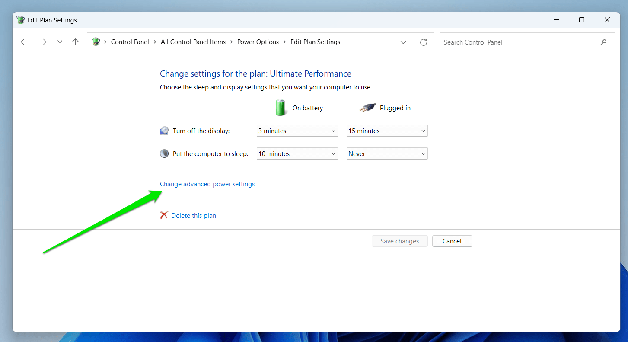Click the red X delete icon
Image resolution: width=628 pixels, height=342 pixels.
click(164, 215)
